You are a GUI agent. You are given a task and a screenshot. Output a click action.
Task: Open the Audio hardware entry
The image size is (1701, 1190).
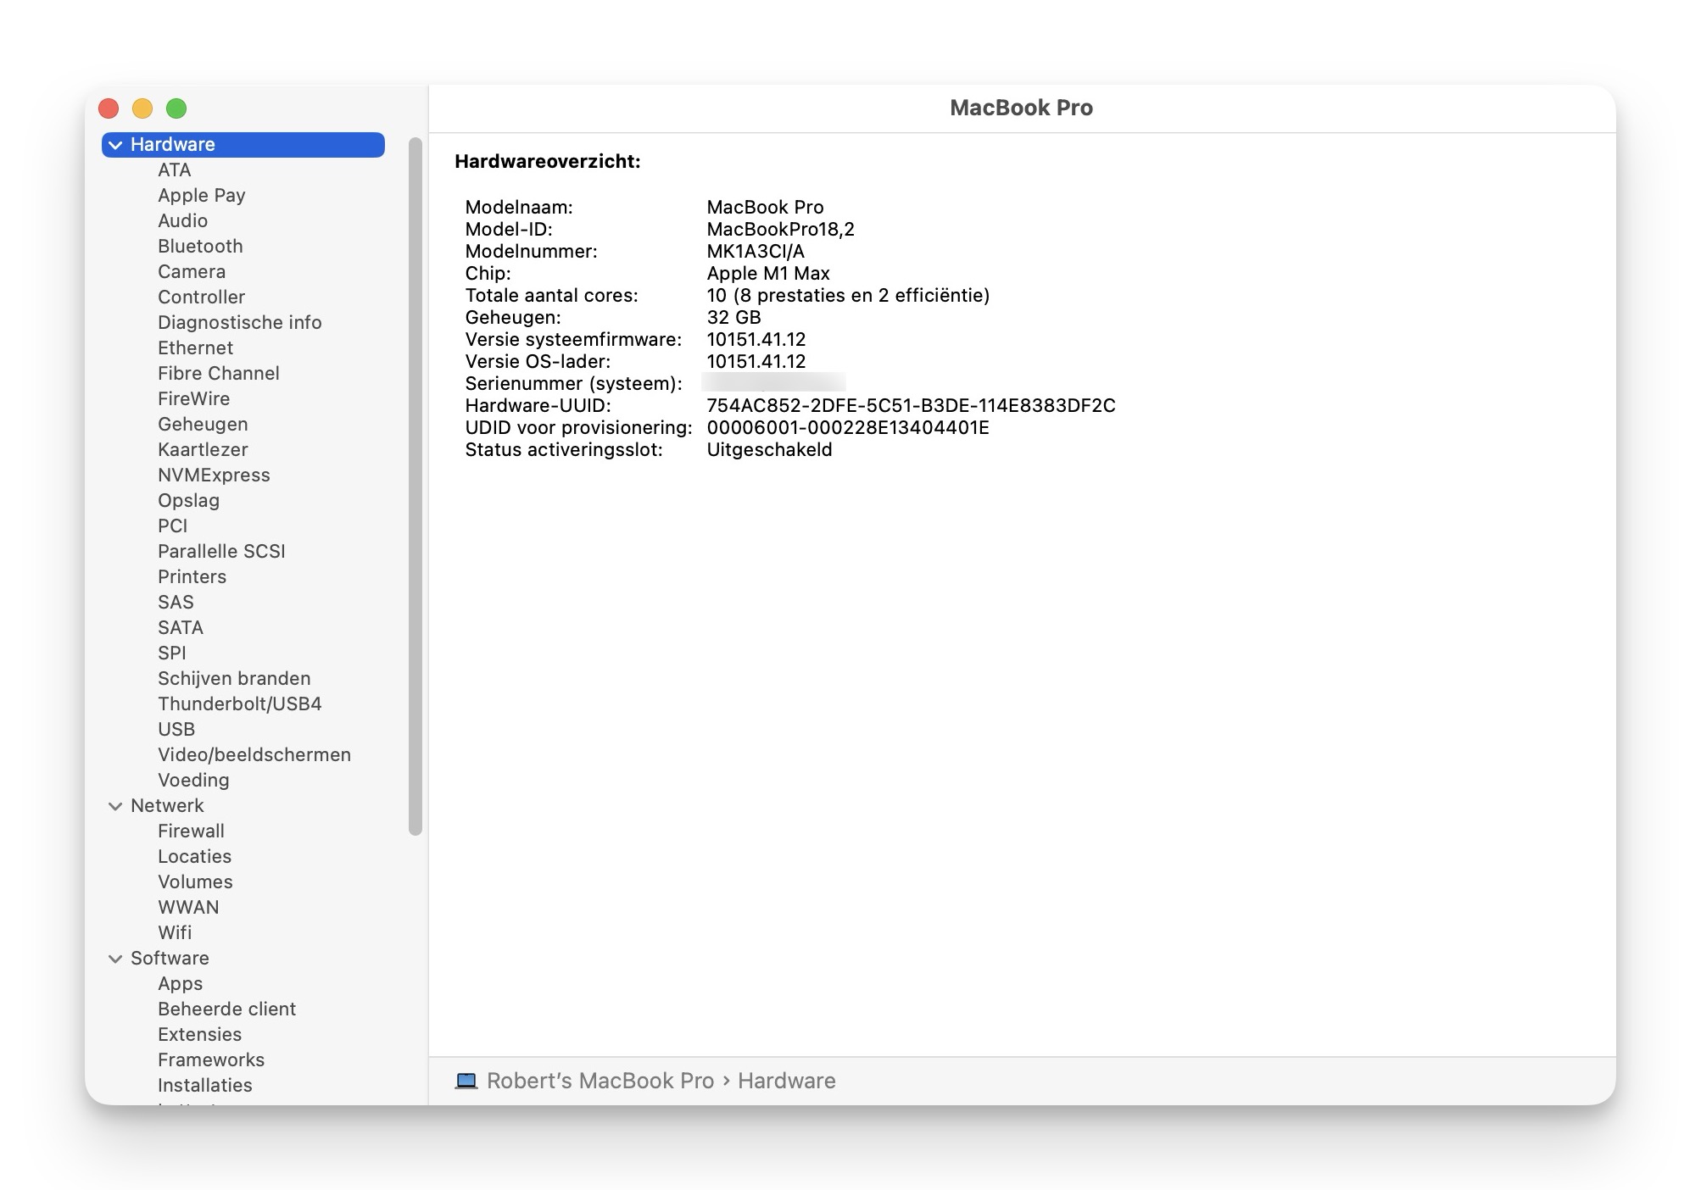click(x=183, y=221)
